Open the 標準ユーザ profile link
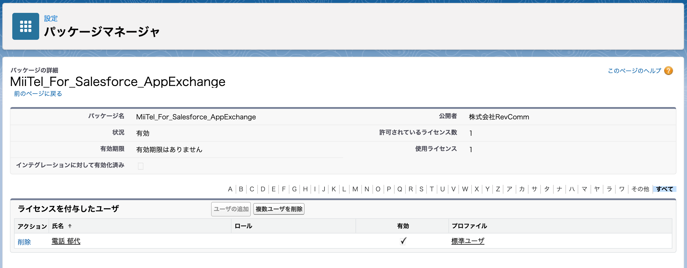Screen dimensions: 687x268 click(468, 241)
